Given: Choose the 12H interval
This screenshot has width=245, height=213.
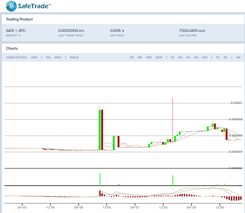Looking at the screenshot, I should (x=205, y=58).
